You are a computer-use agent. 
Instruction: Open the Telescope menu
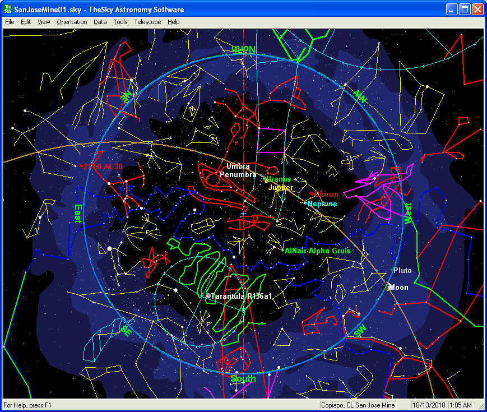tap(147, 22)
